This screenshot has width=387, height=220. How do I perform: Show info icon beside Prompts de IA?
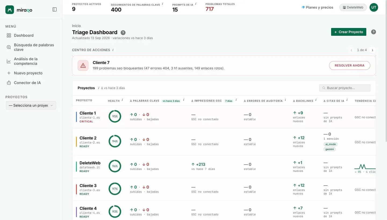pyautogui.click(x=196, y=4)
